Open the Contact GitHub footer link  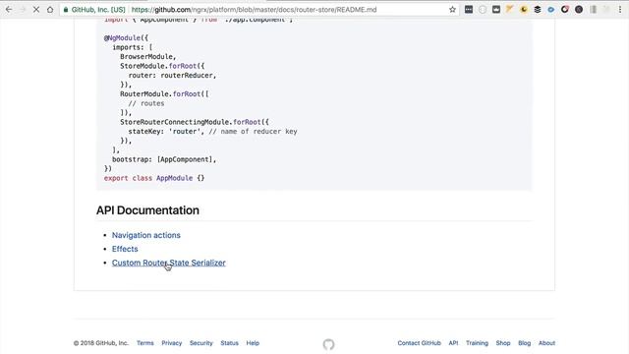point(420,343)
